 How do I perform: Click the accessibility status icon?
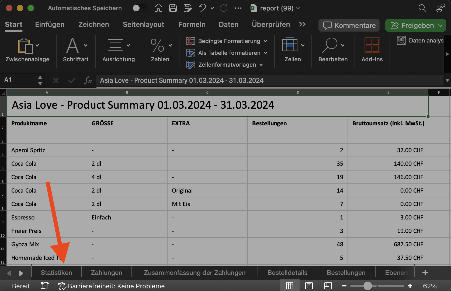62,286
